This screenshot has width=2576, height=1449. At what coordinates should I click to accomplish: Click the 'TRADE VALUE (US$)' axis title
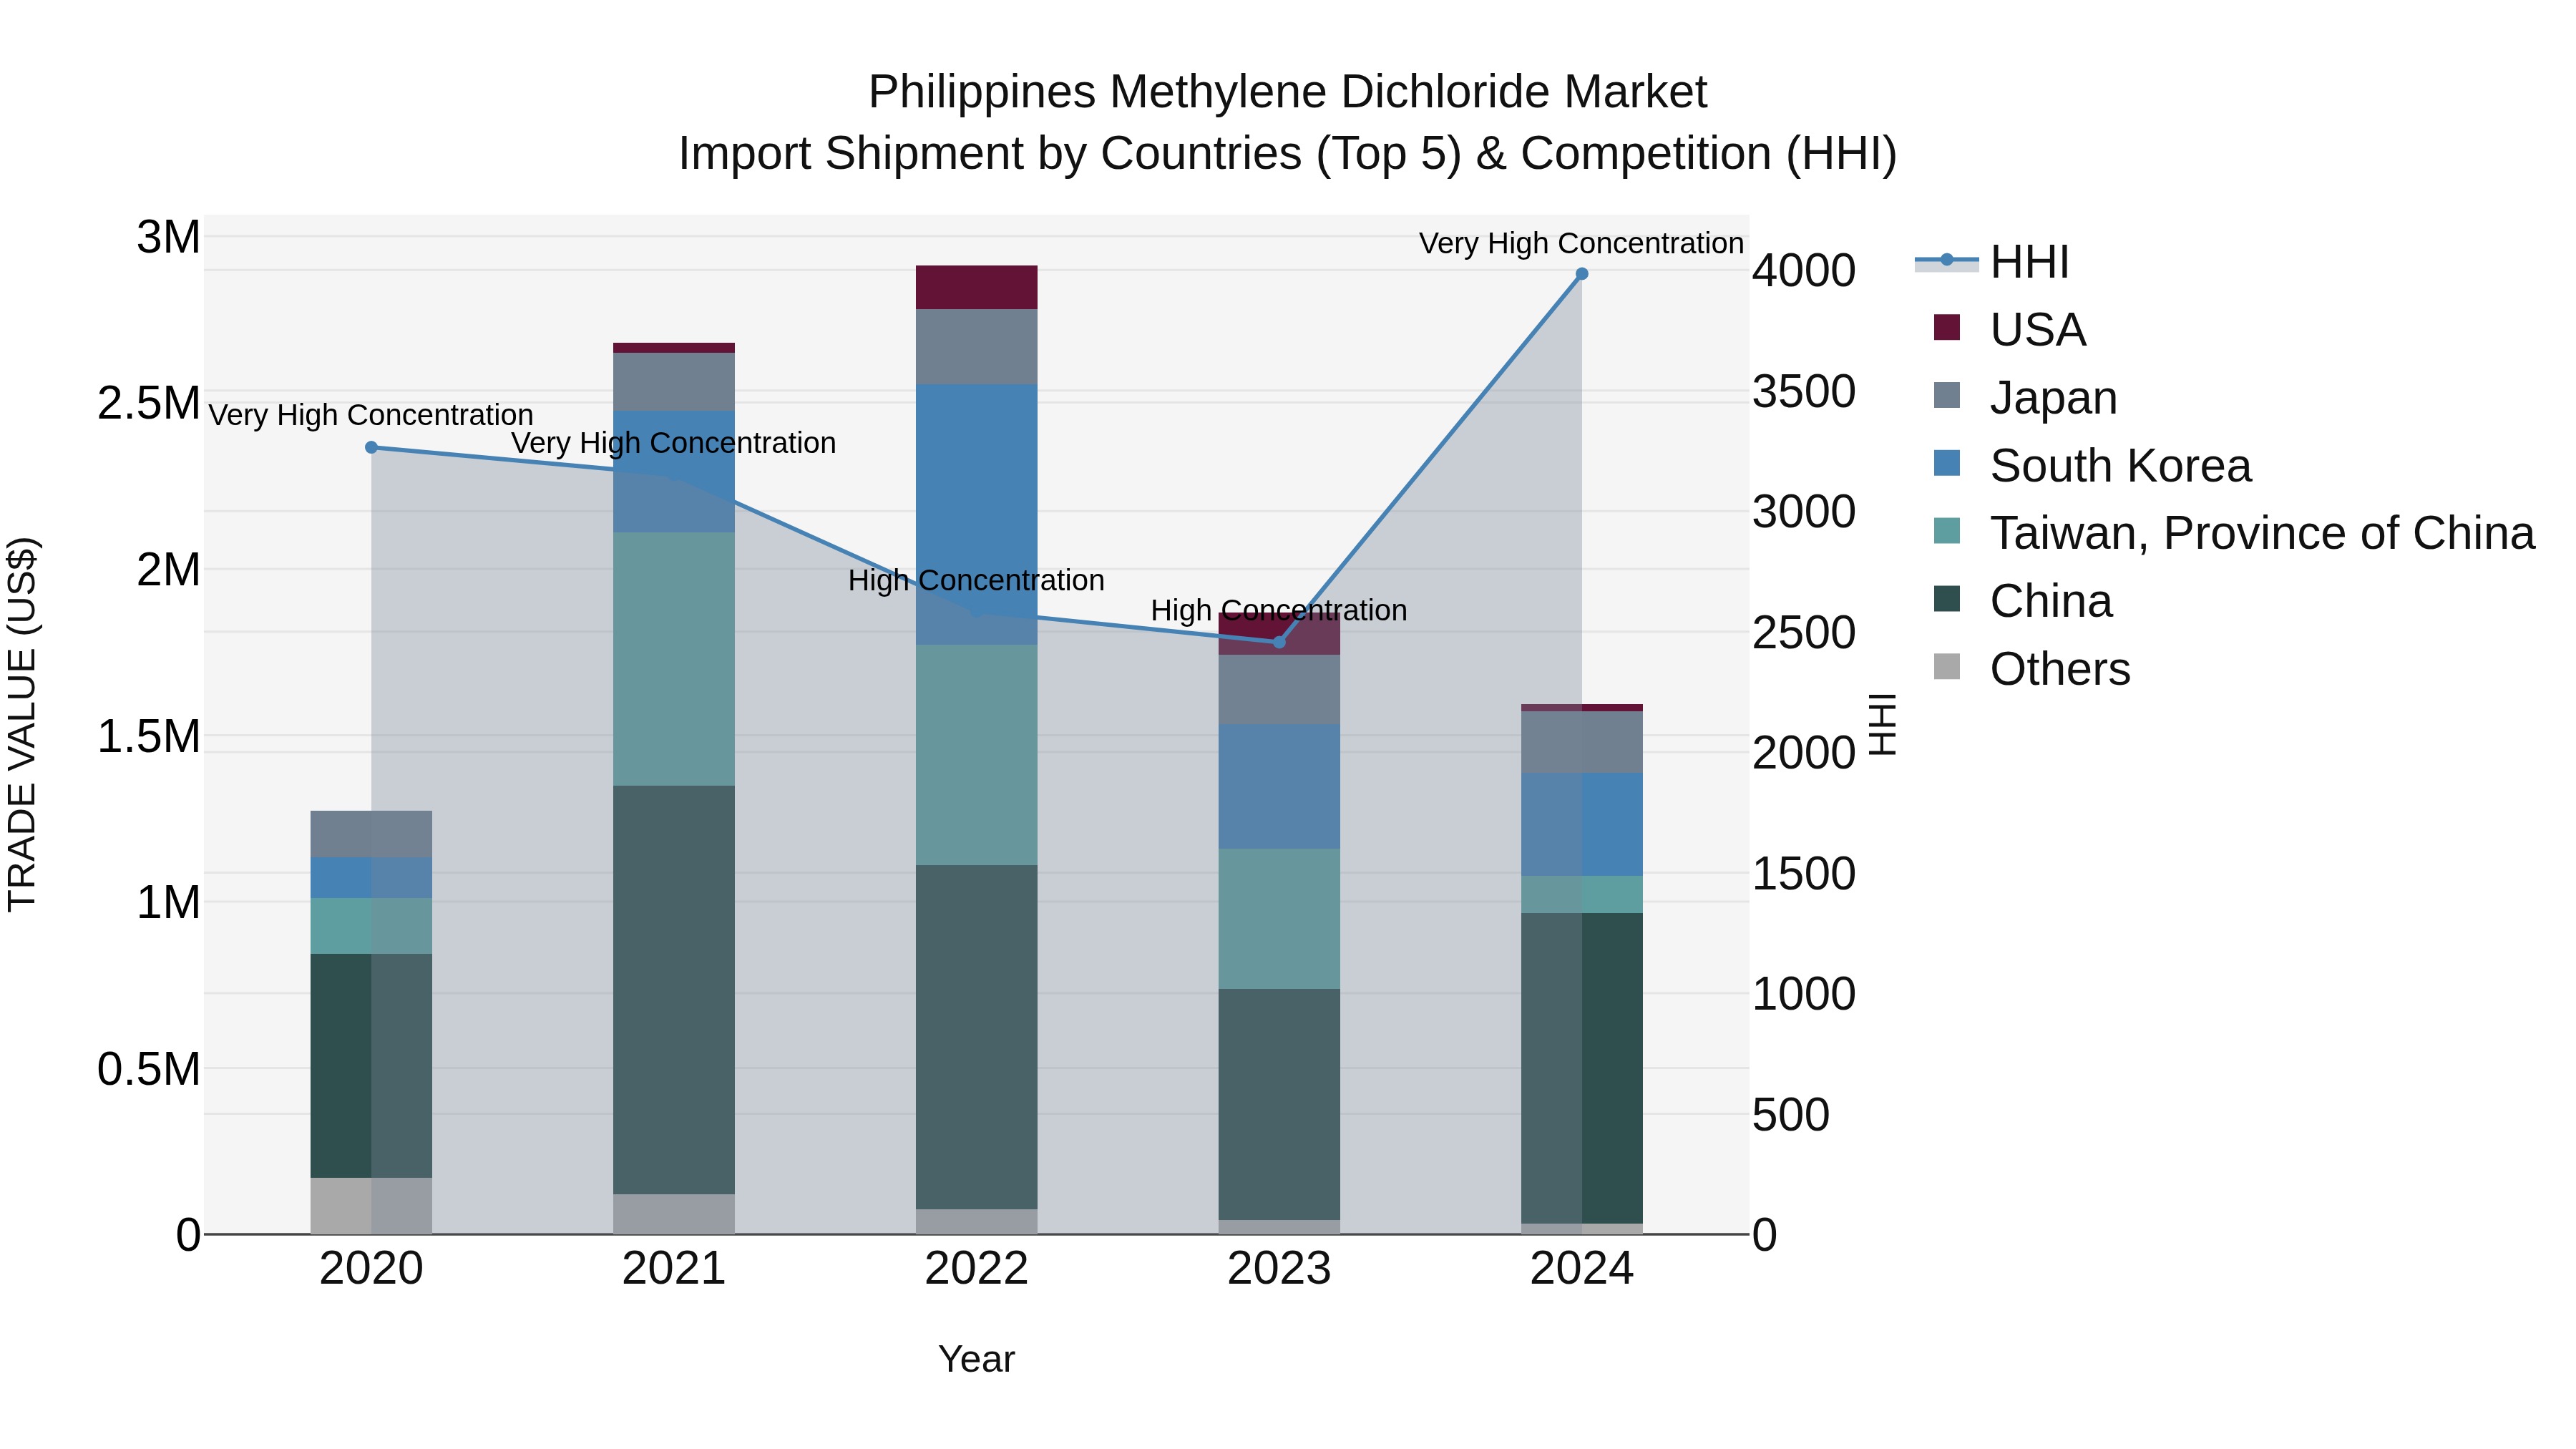22,724
